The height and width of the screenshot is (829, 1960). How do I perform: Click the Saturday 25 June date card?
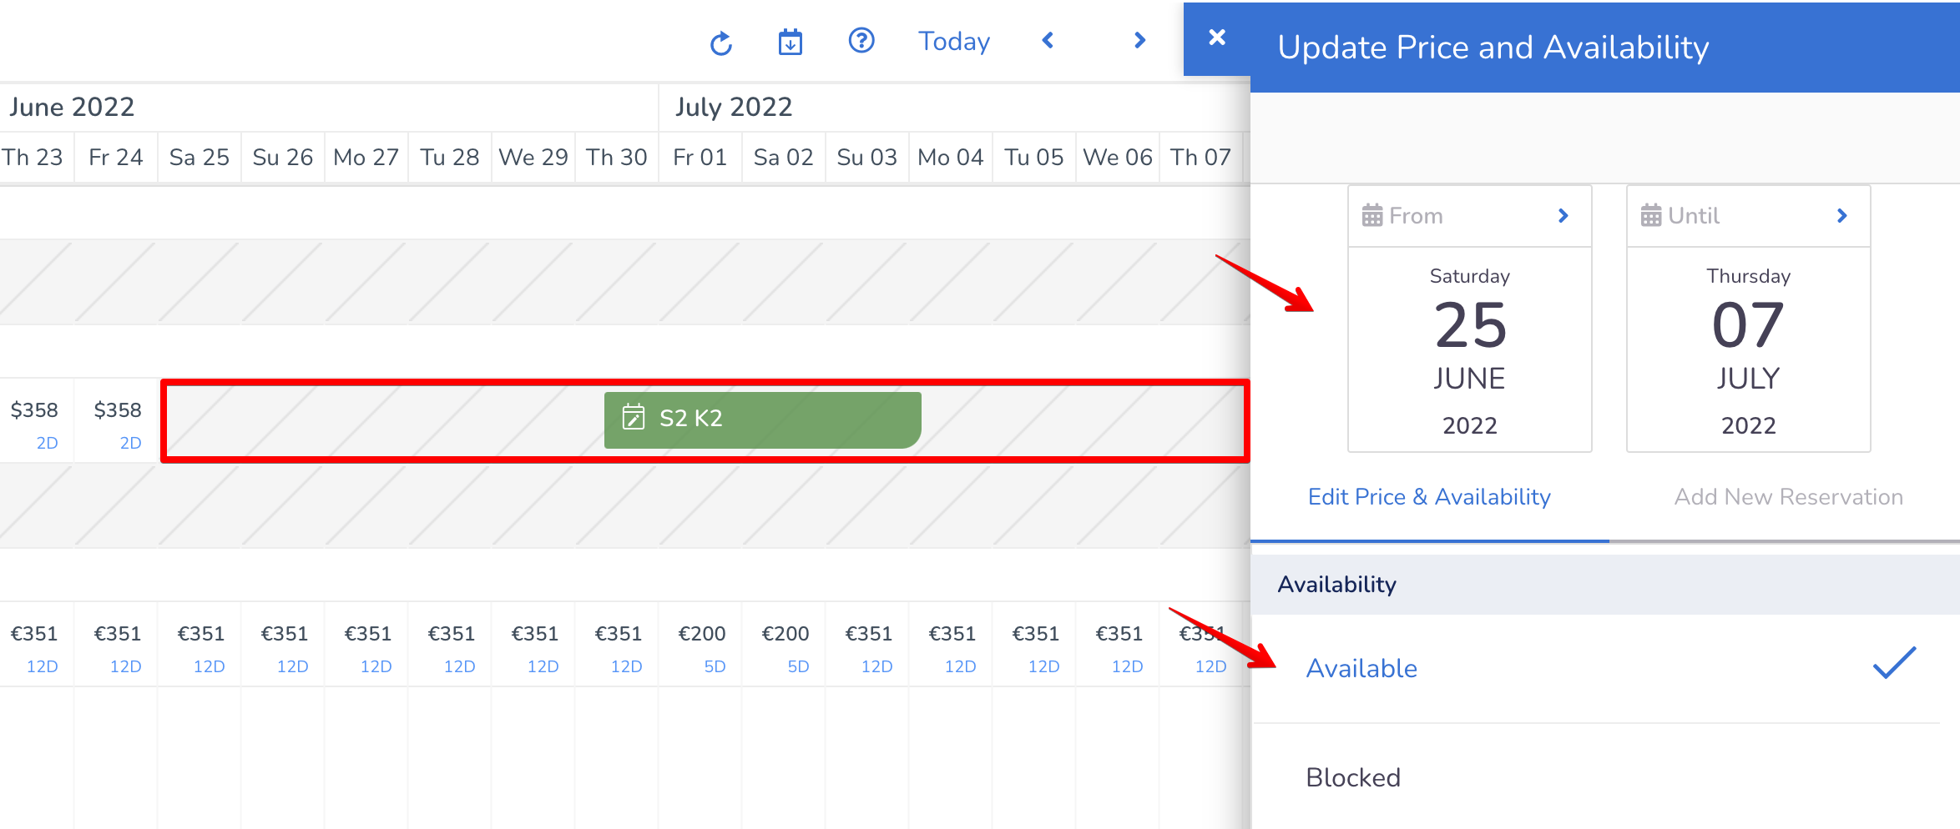tap(1469, 350)
